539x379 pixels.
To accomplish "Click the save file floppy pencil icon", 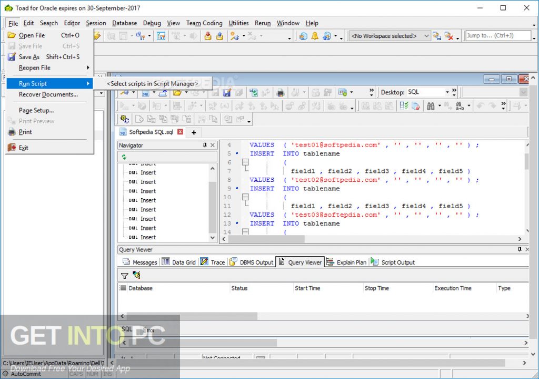I will (x=227, y=92).
